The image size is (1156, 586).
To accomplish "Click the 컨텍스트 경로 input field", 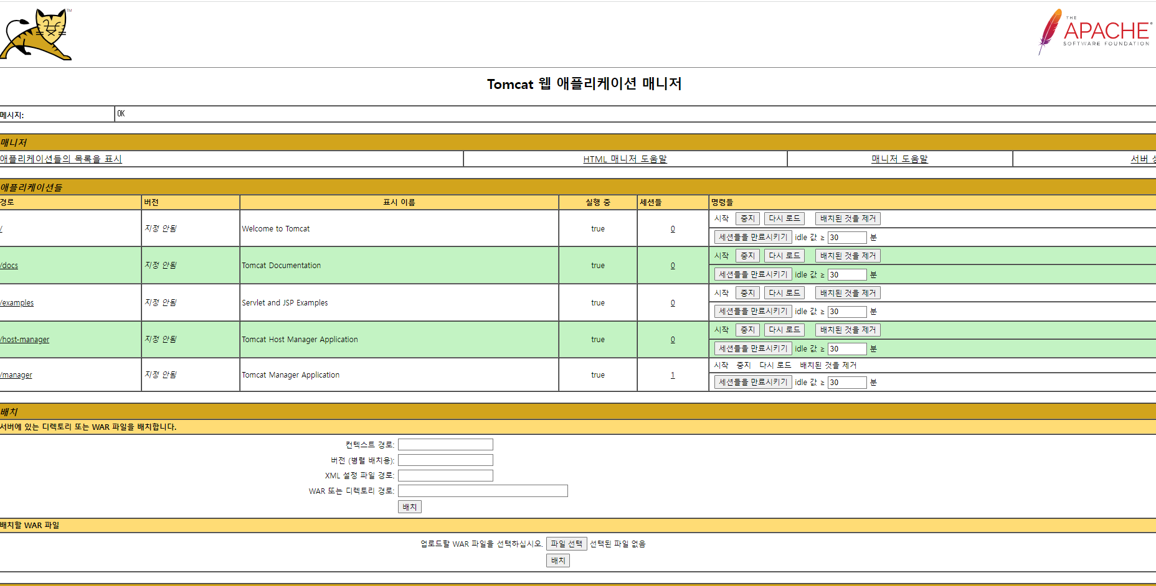I will click(445, 445).
